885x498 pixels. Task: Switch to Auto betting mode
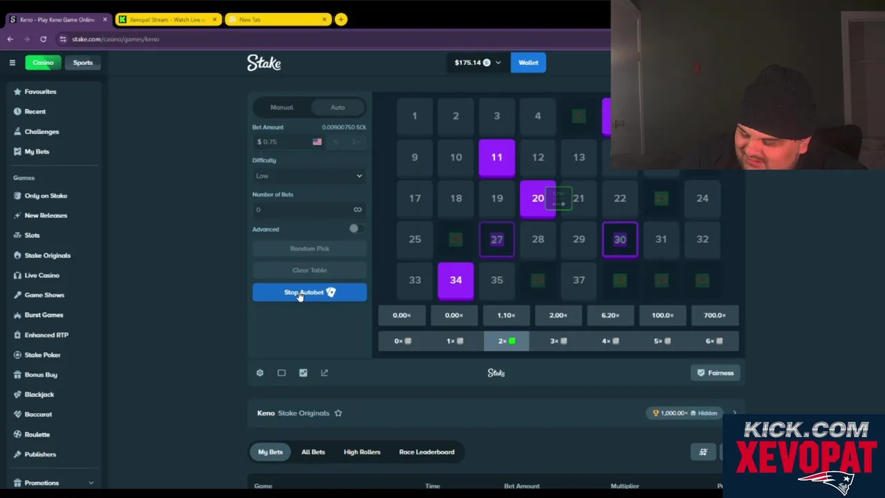click(337, 107)
